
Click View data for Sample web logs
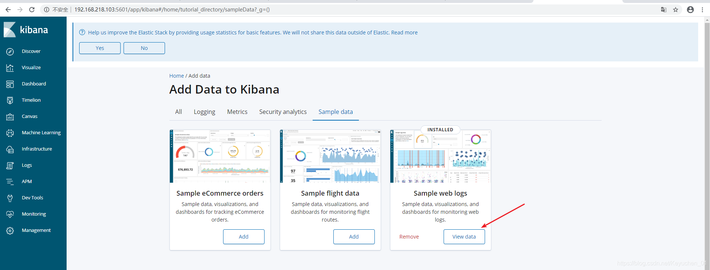[464, 237]
